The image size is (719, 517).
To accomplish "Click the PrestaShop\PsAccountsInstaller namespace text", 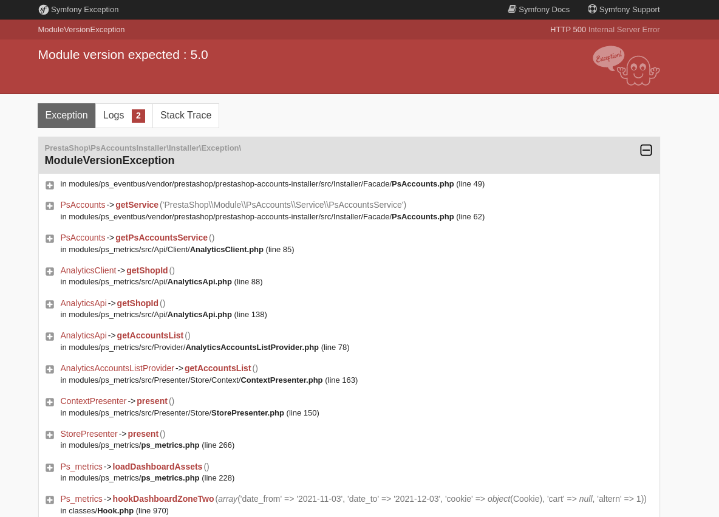I will 143,148.
